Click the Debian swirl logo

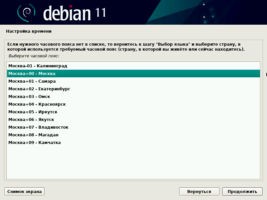[x=27, y=12]
